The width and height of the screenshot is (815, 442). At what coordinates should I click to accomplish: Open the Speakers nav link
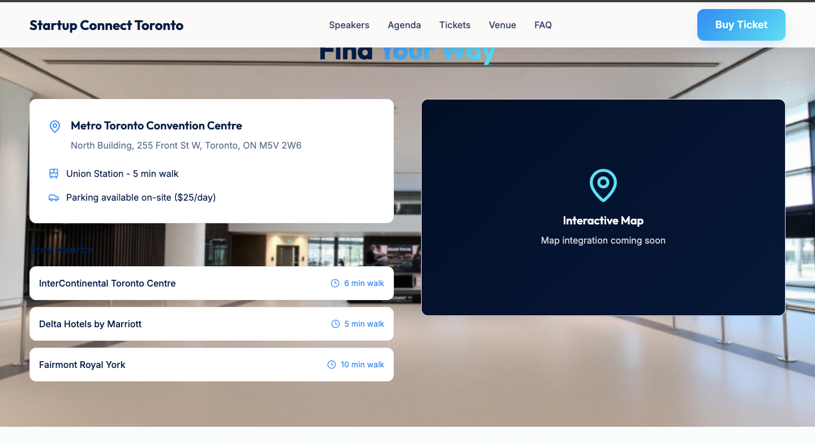coord(349,25)
